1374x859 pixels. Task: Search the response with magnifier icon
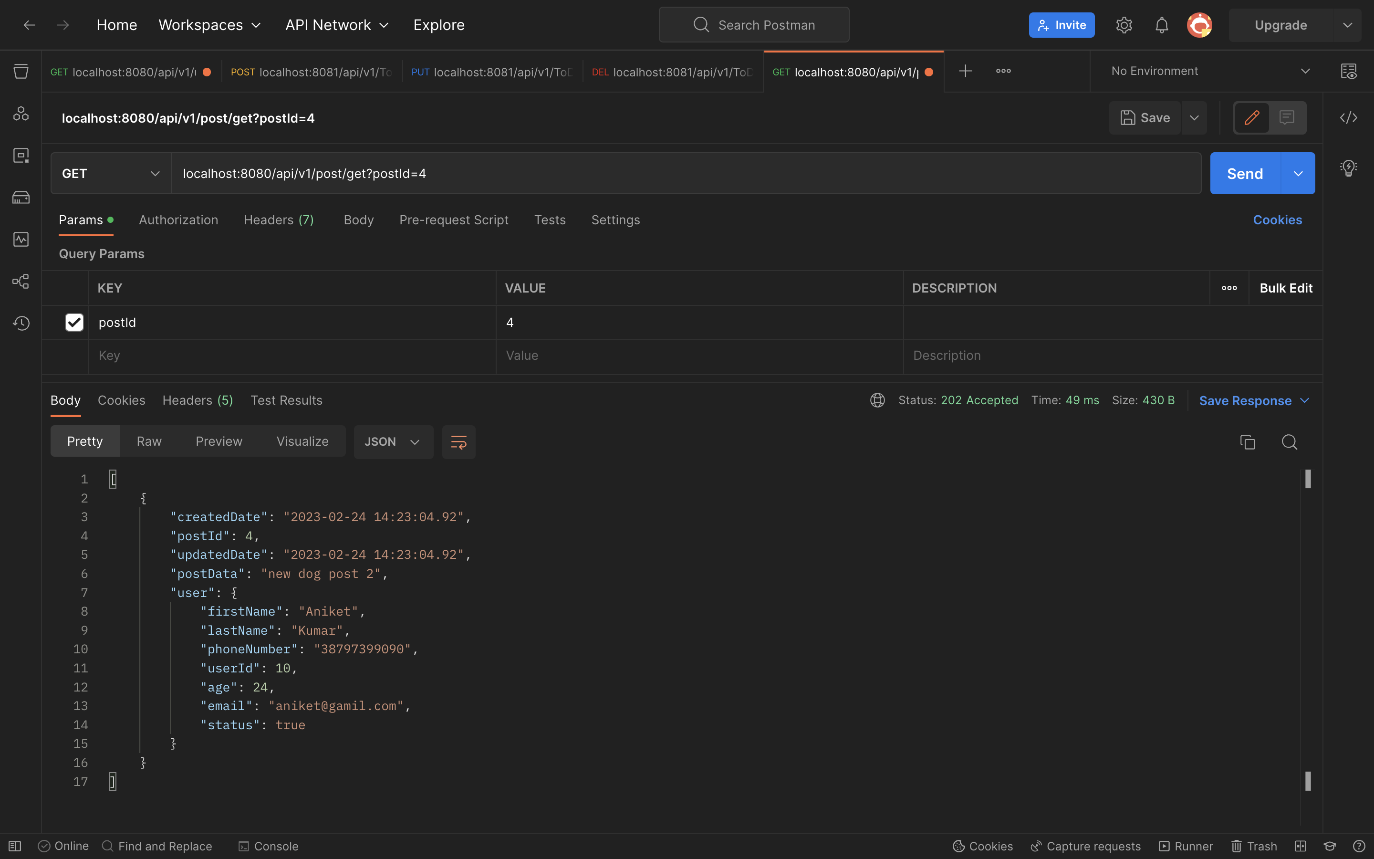point(1290,442)
